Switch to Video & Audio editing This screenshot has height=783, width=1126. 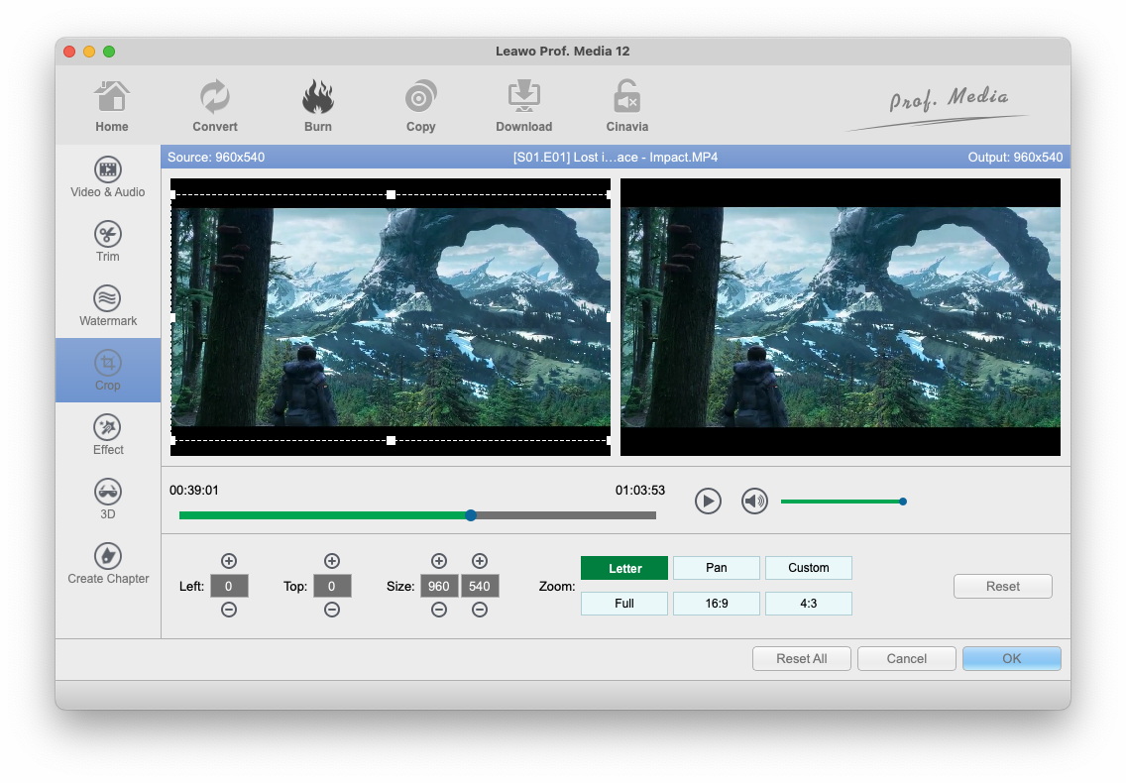108,176
